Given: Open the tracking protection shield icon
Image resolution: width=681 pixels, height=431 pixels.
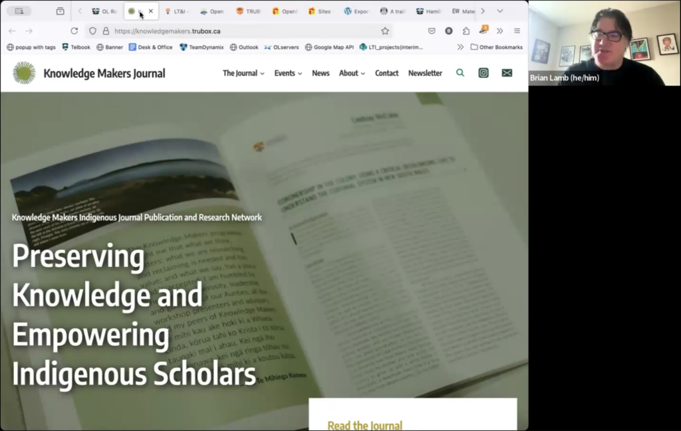Looking at the screenshot, I should tap(92, 31).
